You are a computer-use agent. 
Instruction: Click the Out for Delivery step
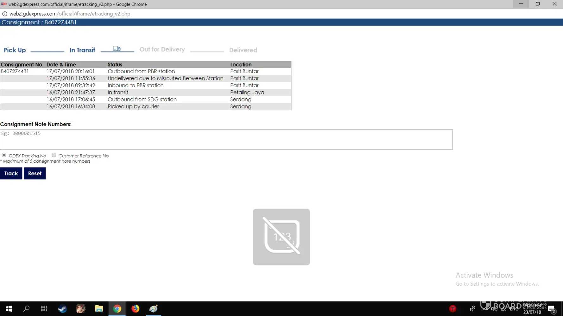pos(162,49)
